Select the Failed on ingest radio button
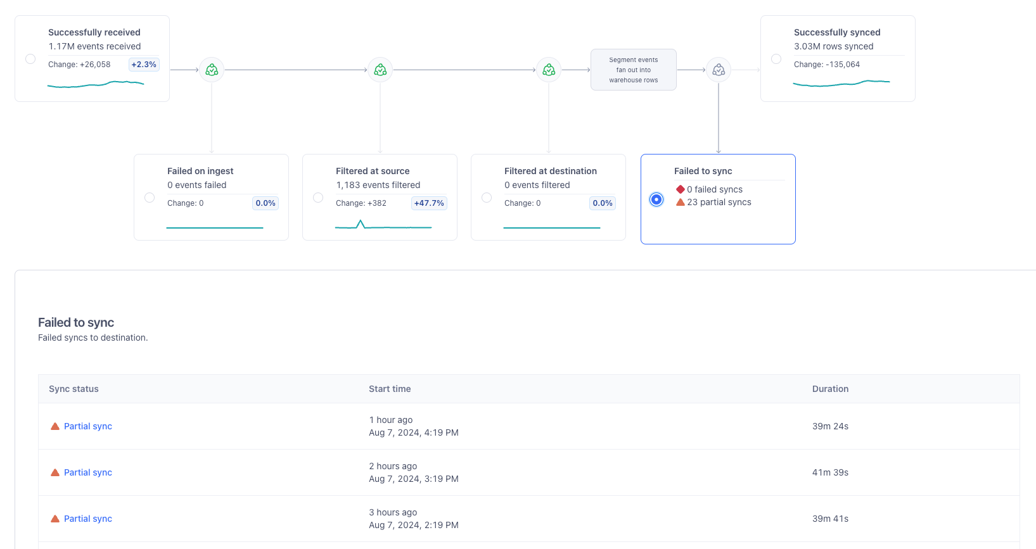 150,198
